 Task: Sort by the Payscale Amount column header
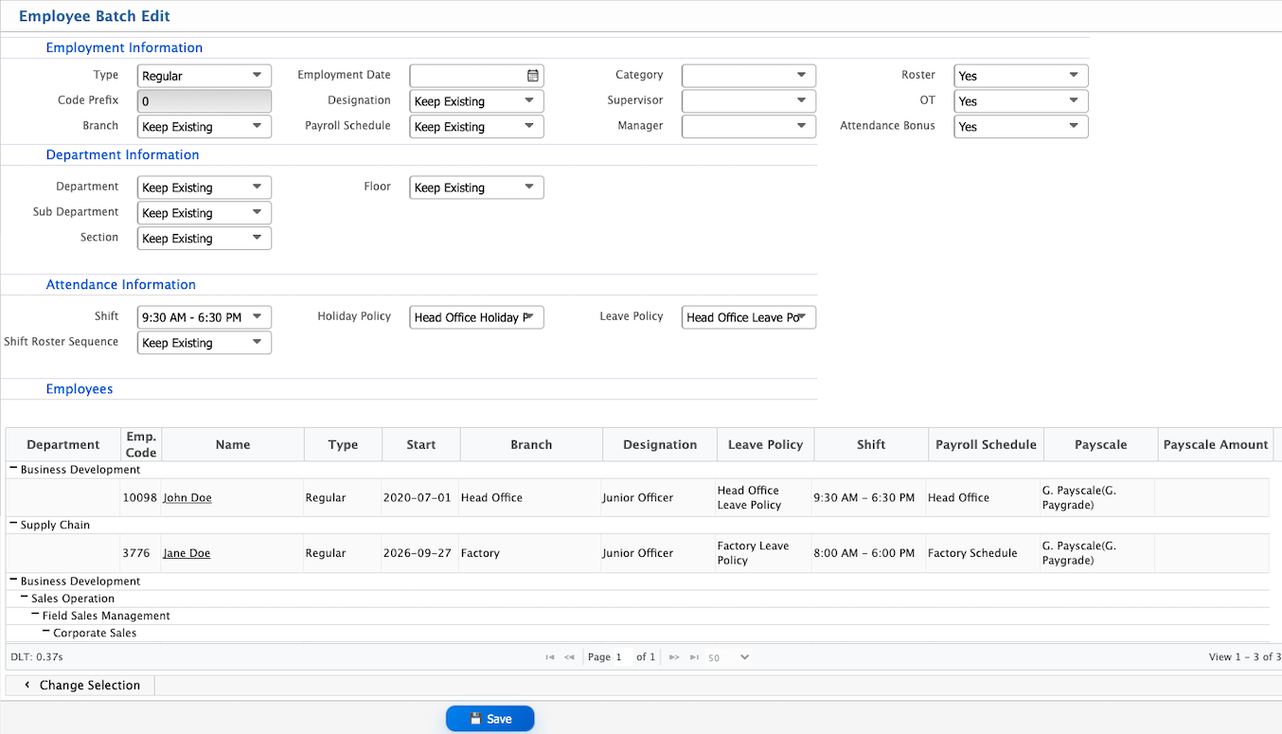coord(1216,444)
